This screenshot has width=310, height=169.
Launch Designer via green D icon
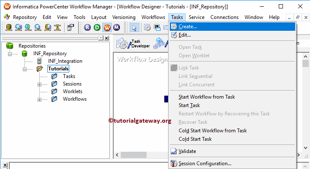point(97,27)
